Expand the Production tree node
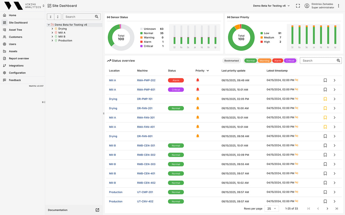This screenshot has height=215, width=345. pos(52,41)
